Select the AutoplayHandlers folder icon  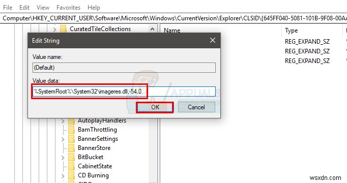click(x=71, y=121)
